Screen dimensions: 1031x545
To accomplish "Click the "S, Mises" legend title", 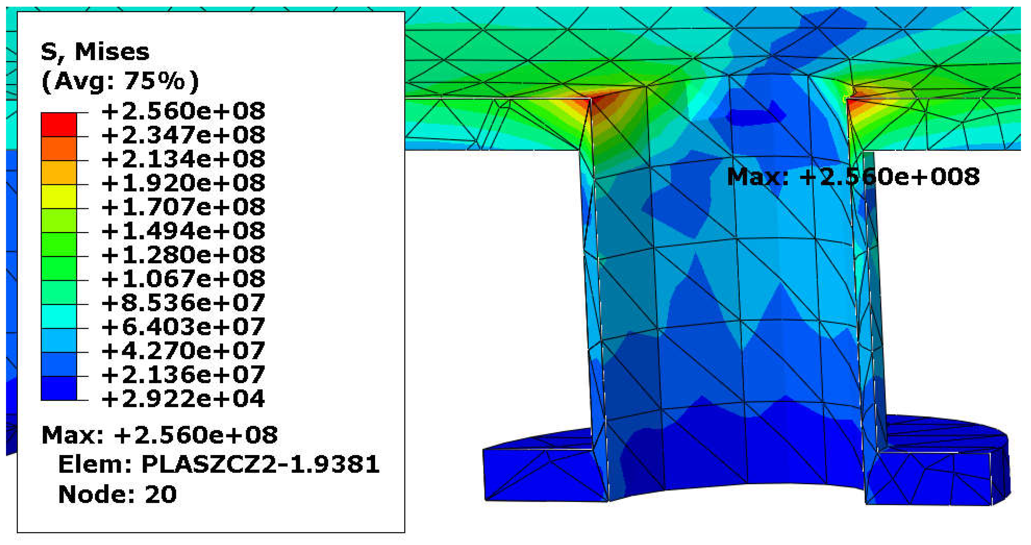I will coord(95,52).
